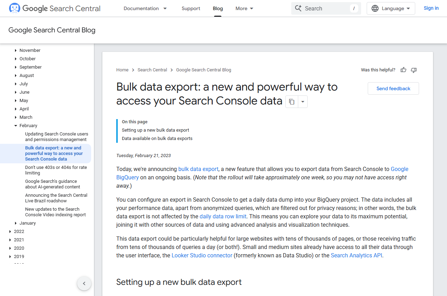This screenshot has width=447, height=296.
Task: Click the date Tuesday, February 21, 2023
Action: tap(144, 156)
